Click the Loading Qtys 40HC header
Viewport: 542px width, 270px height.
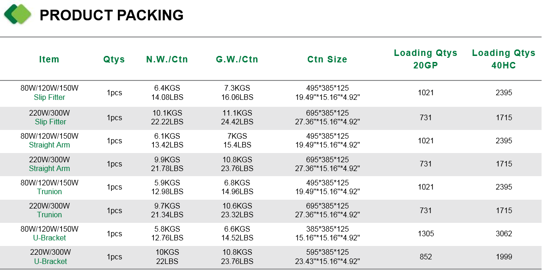(504, 59)
